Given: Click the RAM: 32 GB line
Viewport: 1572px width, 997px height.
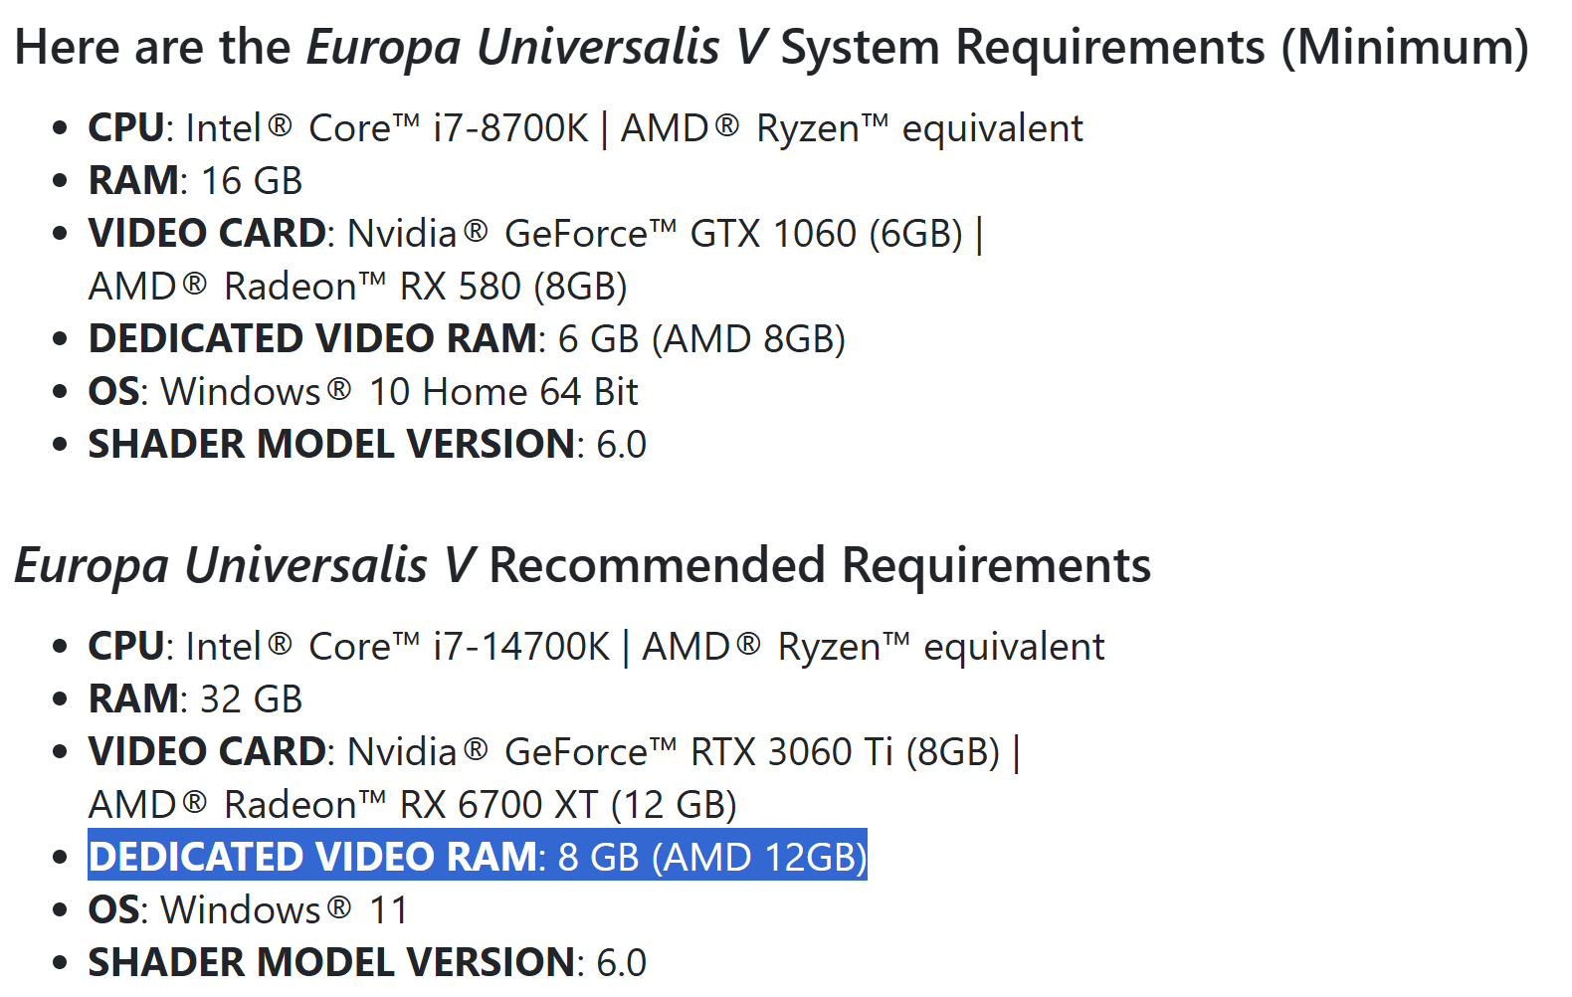Looking at the screenshot, I should click(x=195, y=699).
